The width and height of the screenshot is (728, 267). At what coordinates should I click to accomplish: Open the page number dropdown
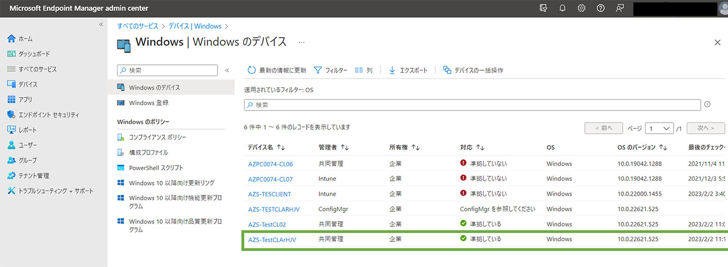[x=659, y=128]
